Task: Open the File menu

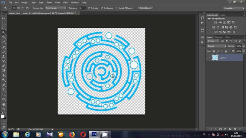Action: click(10, 3)
